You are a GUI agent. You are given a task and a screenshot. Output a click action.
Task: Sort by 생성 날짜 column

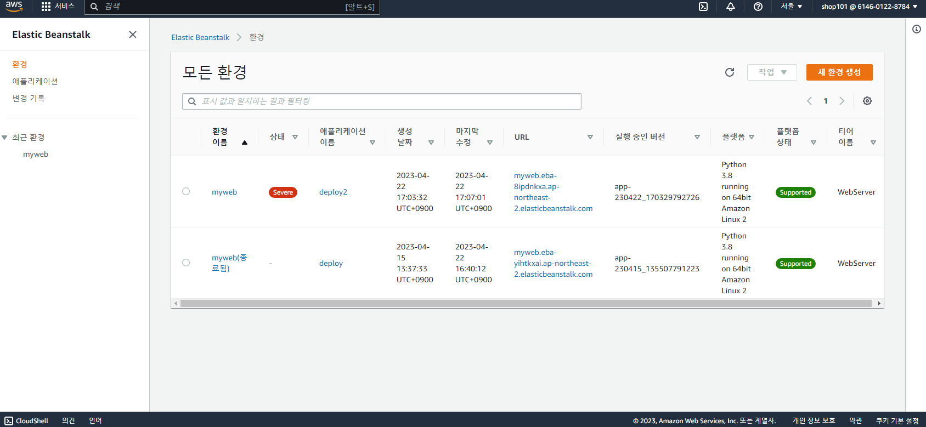tap(431, 143)
